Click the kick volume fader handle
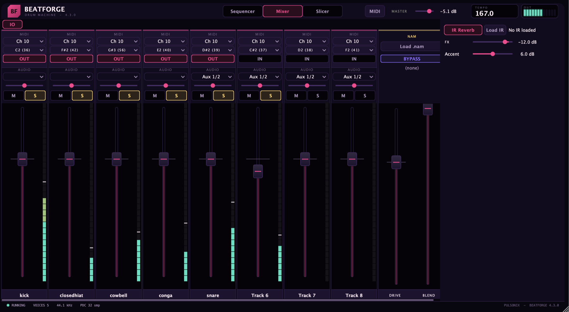Image resolution: width=569 pixels, height=312 pixels. (x=22, y=159)
